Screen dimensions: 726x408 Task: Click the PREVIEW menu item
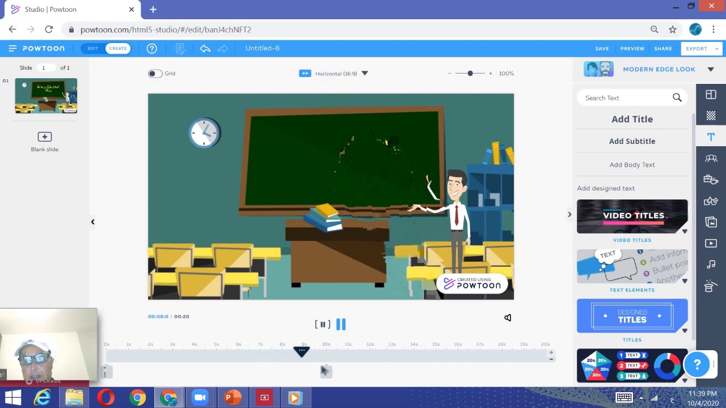[x=632, y=49]
